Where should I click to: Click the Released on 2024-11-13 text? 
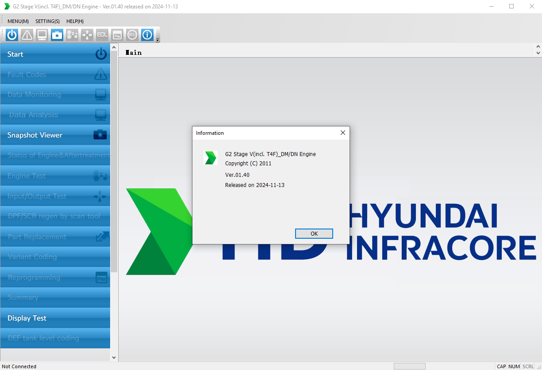255,185
